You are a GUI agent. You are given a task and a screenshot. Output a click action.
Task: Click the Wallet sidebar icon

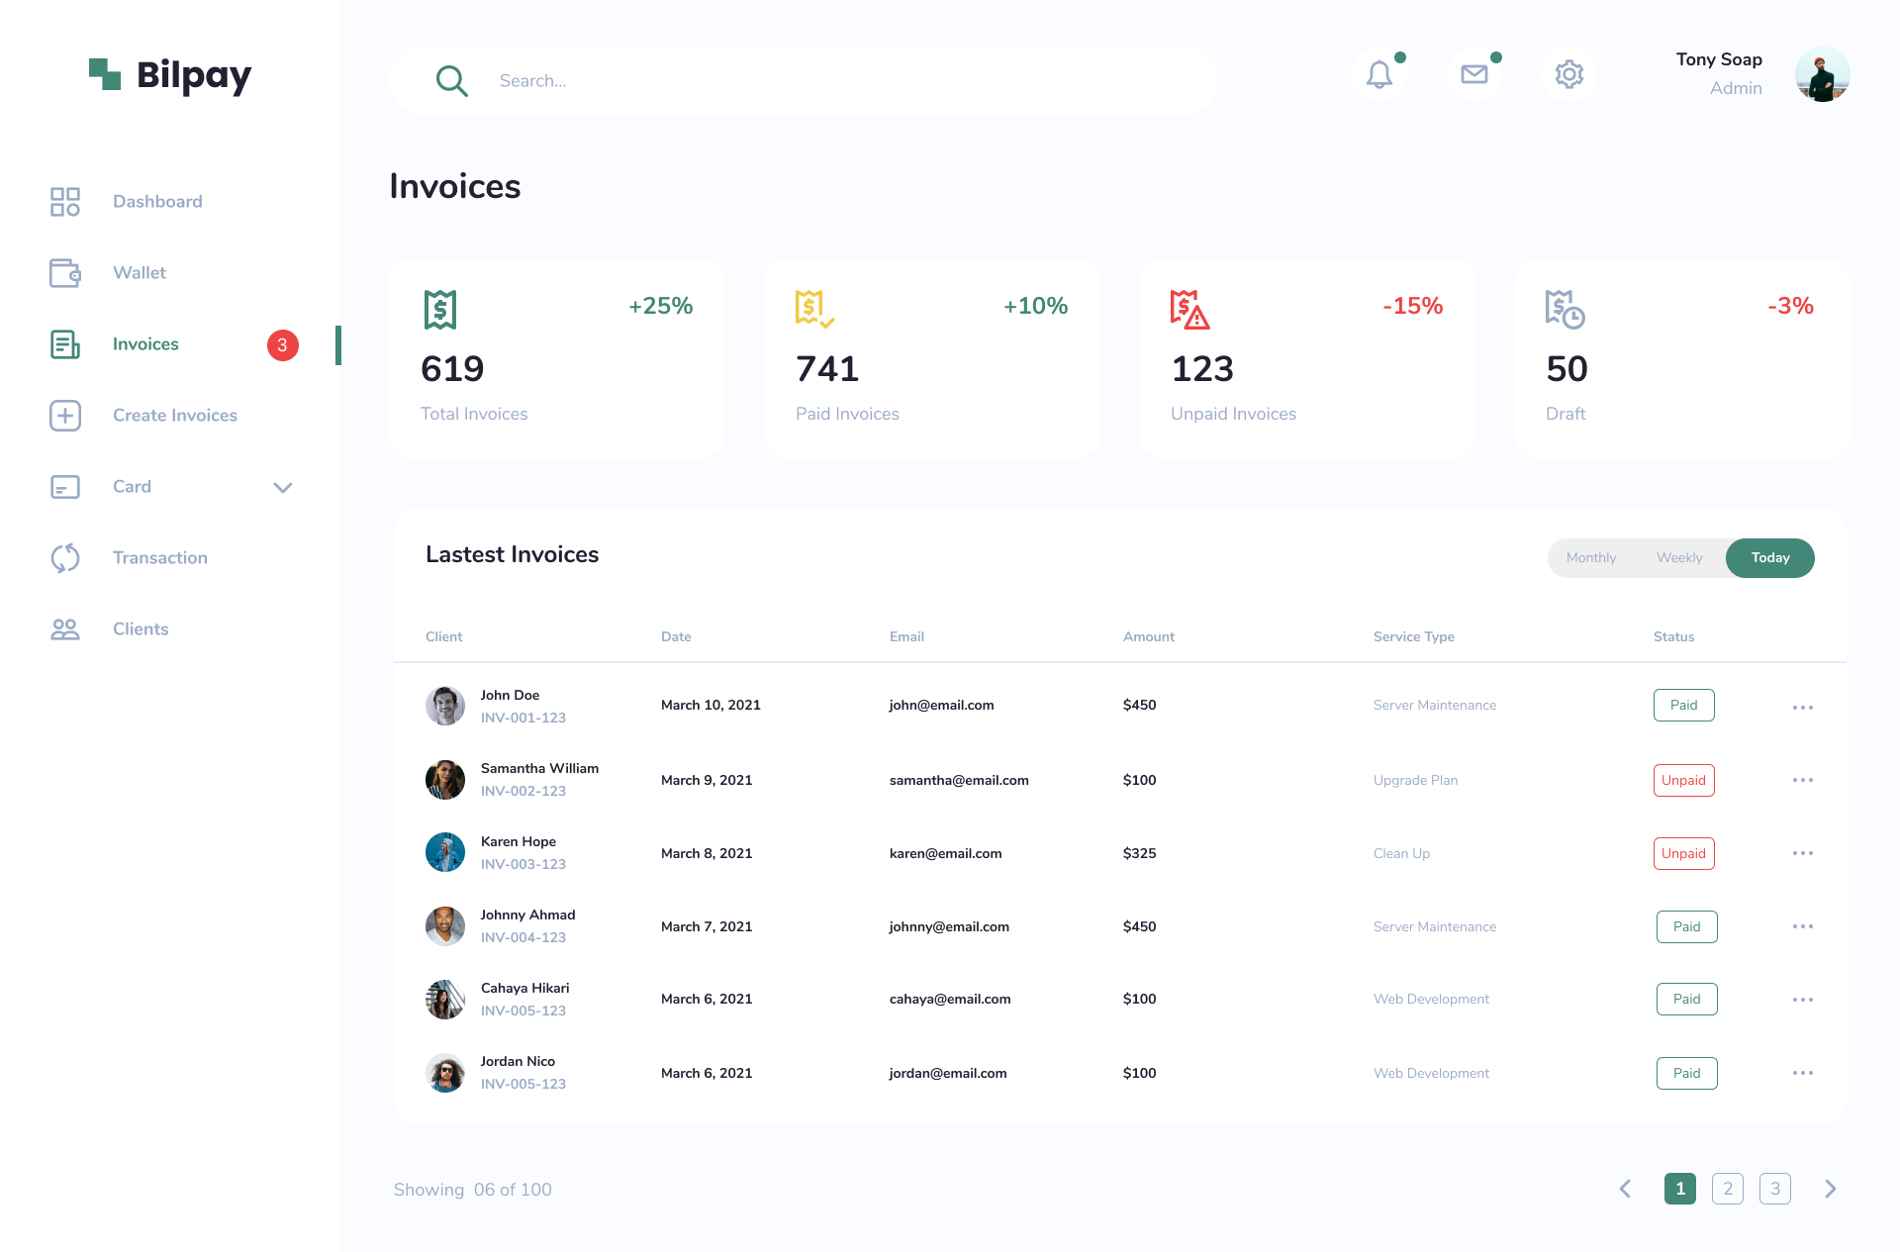coord(65,273)
